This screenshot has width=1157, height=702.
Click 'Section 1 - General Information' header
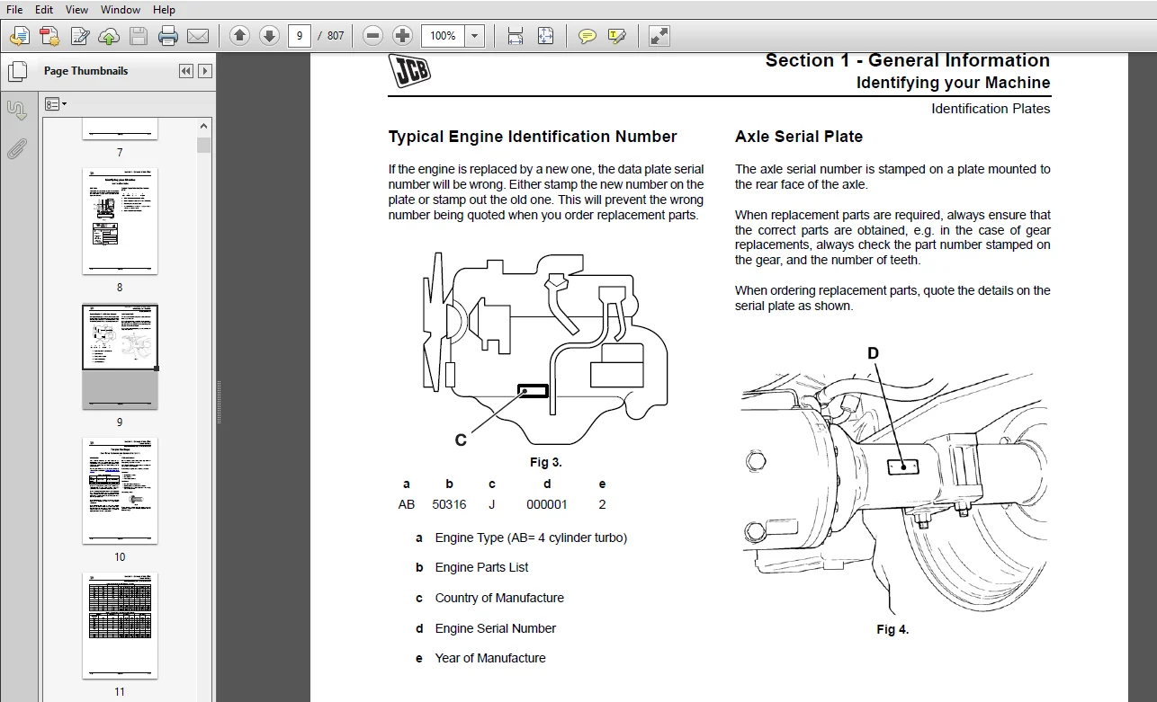point(908,60)
